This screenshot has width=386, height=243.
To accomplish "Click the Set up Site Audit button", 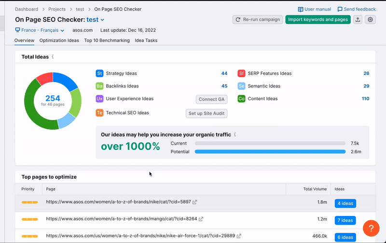I will point(206,113).
